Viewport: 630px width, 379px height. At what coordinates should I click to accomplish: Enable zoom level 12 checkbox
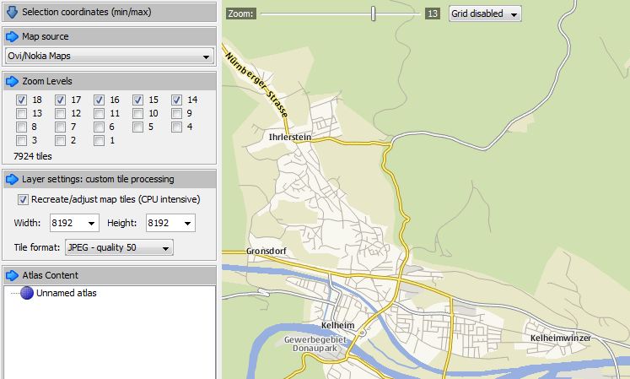tap(60, 113)
